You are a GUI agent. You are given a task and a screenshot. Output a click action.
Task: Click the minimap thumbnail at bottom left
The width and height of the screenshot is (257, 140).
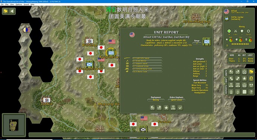click(14, 125)
